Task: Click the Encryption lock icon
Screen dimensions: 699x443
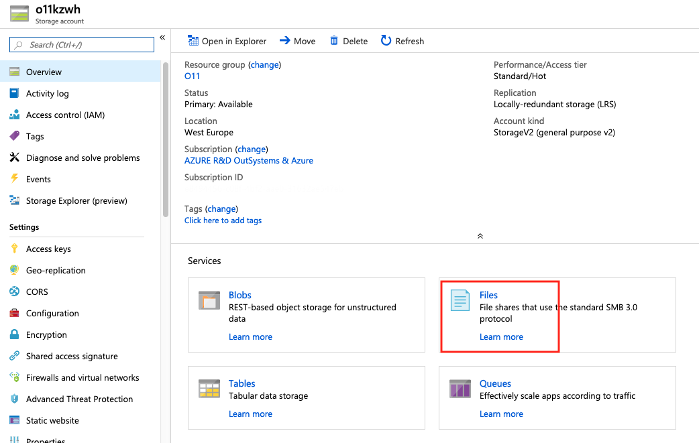Action: [x=13, y=334]
